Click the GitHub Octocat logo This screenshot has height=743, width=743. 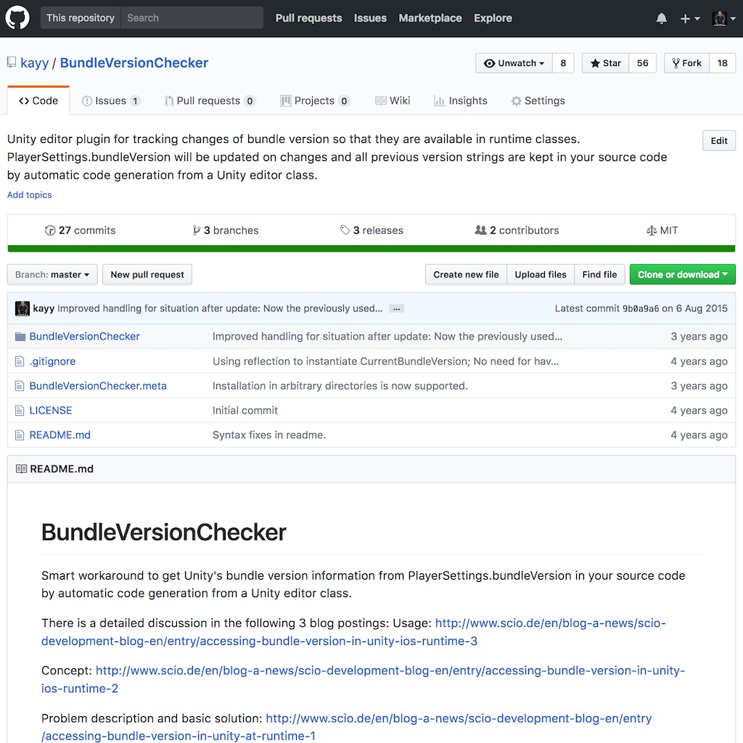coord(17,17)
